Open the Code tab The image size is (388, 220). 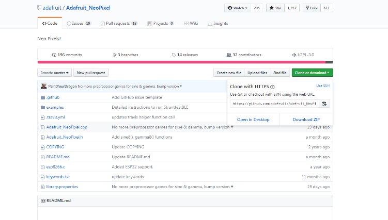(50, 23)
